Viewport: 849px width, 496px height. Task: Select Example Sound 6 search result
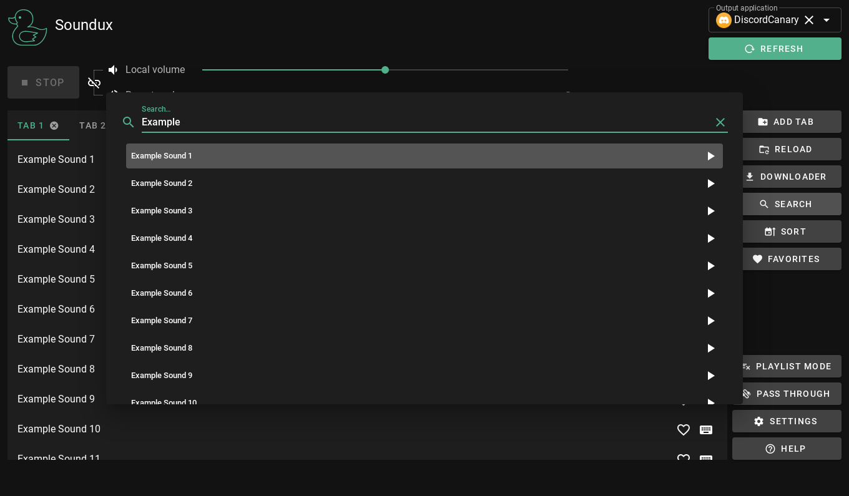424,293
